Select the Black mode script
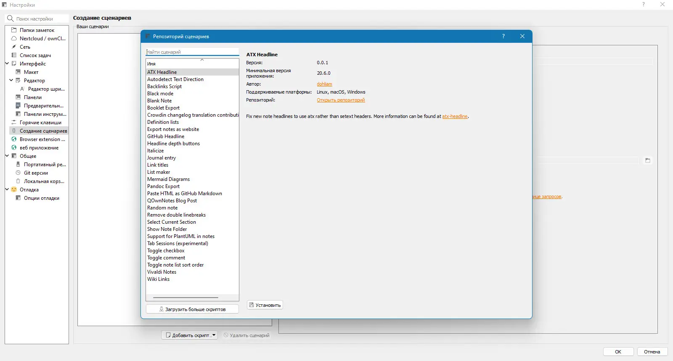The height and width of the screenshot is (361, 673). [192, 94]
